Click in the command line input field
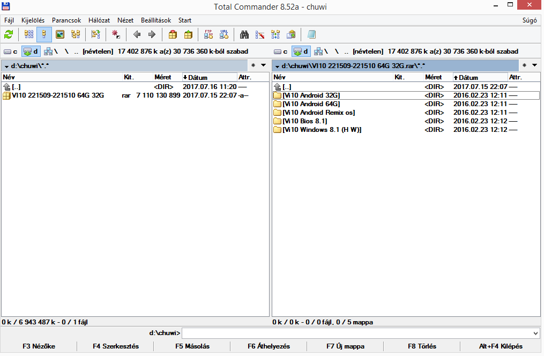The image size is (544, 356). pyautogui.click(x=356, y=333)
